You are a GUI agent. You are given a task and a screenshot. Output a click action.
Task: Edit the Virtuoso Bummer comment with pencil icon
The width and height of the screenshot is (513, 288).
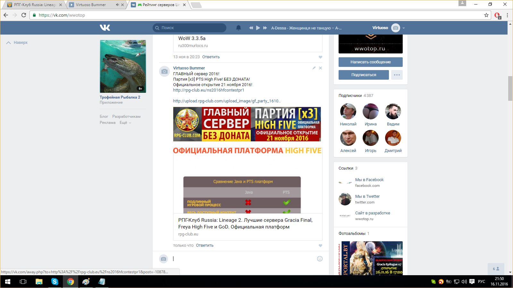tap(314, 68)
